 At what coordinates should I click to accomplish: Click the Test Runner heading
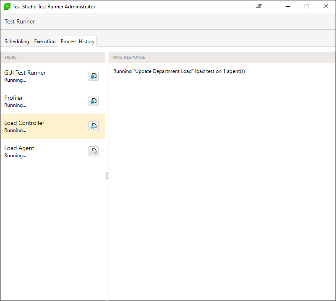(20, 21)
